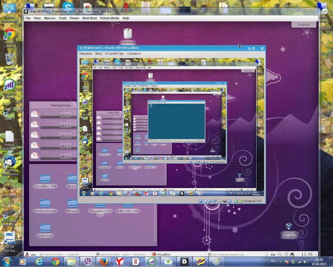Click the hard disk indicator in VirtualBox status bar
This screenshot has width=333, height=267.
200,201
